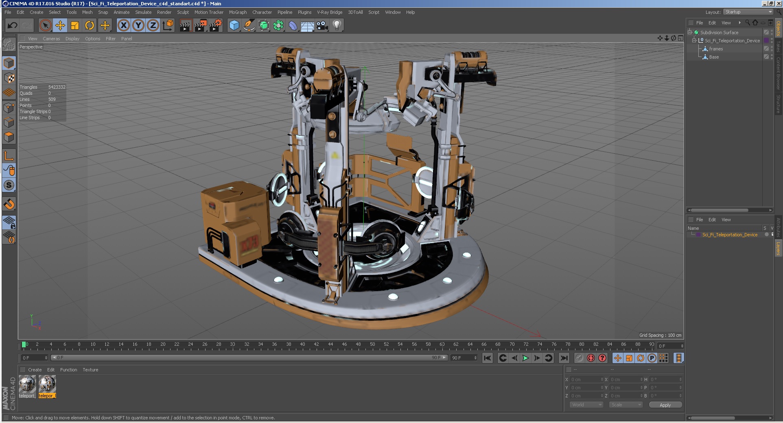Open the Simulate menu
Image resolution: width=783 pixels, height=423 pixels.
pos(143,12)
